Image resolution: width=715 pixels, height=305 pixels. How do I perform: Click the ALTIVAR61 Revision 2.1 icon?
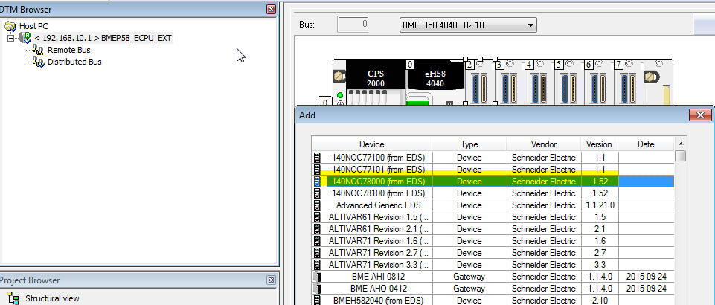click(x=318, y=229)
